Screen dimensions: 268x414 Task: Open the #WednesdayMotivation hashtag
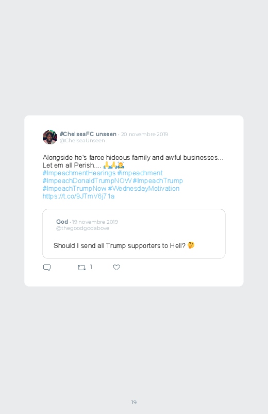coord(144,188)
